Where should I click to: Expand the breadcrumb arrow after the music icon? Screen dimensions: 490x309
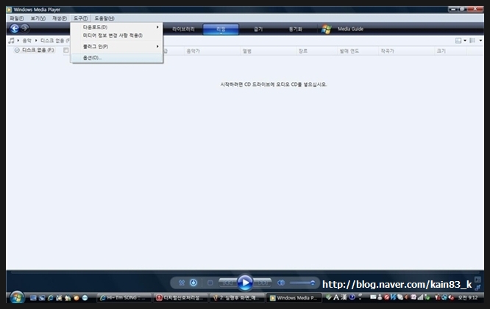click(x=18, y=40)
